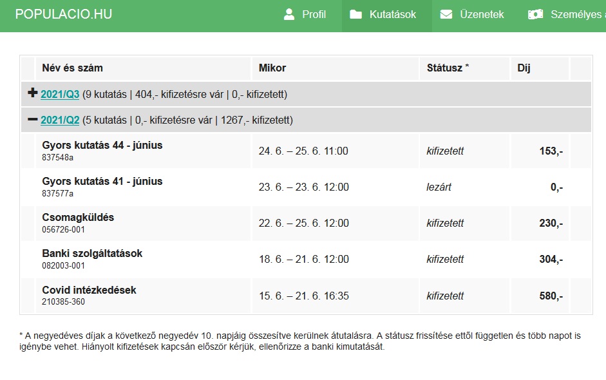Collapse the 2021/Q2 quarter minus icon

pos(33,119)
